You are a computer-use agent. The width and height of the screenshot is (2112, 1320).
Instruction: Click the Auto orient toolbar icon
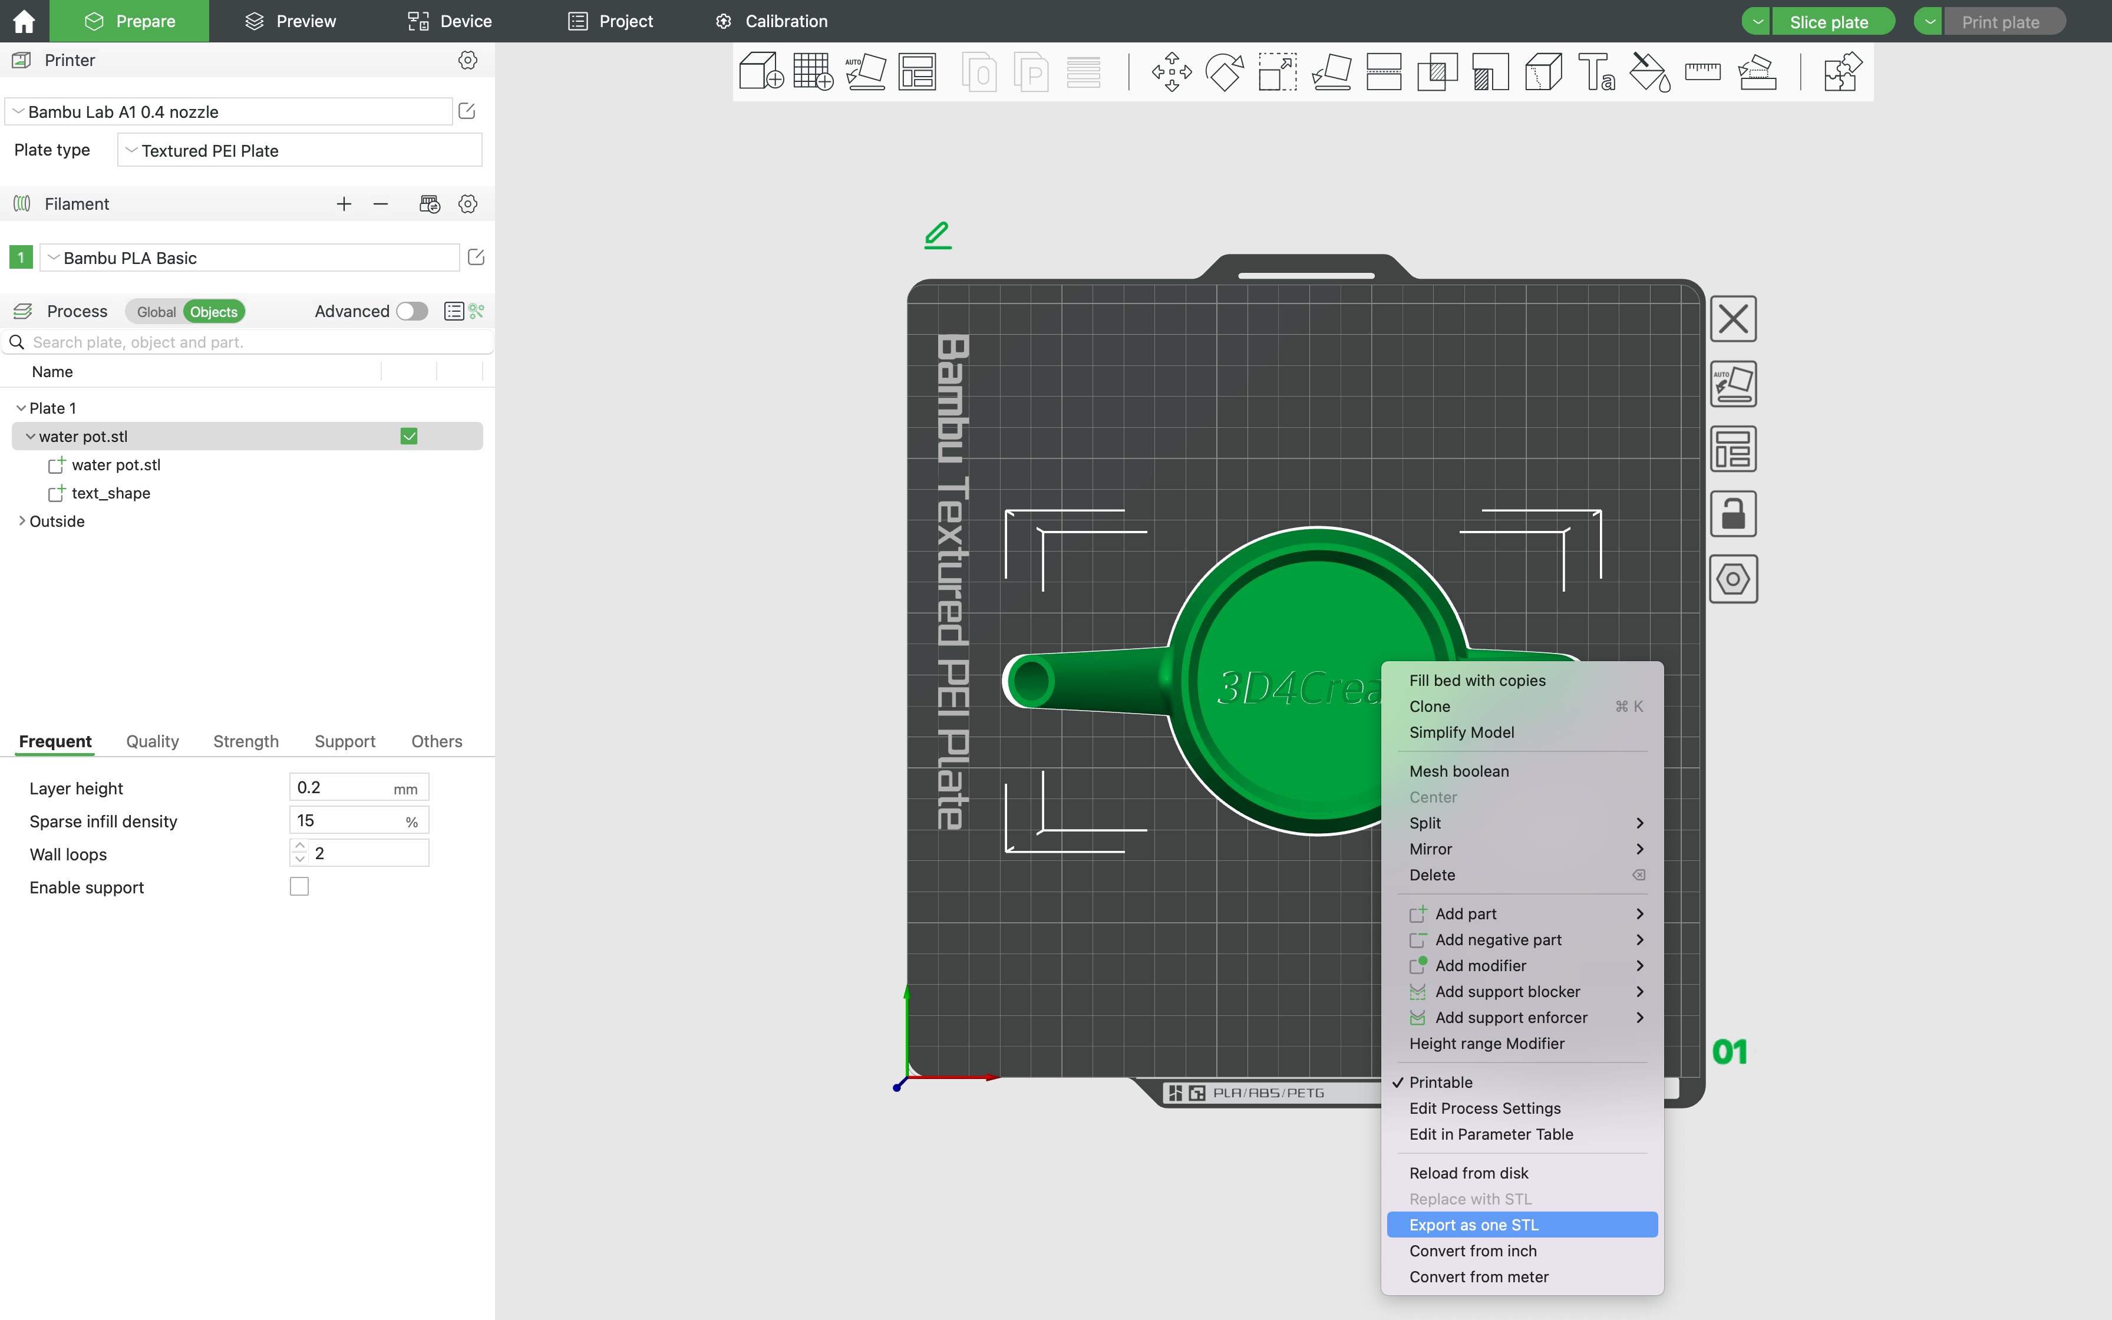(865, 71)
